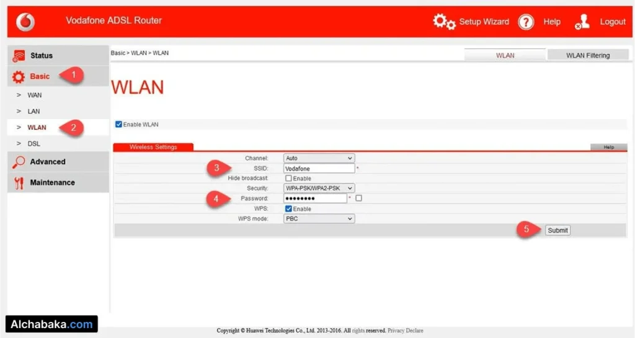Screen dimensions: 635x338
Task: Disable the WPS Enable checkbox
Action: coord(288,208)
